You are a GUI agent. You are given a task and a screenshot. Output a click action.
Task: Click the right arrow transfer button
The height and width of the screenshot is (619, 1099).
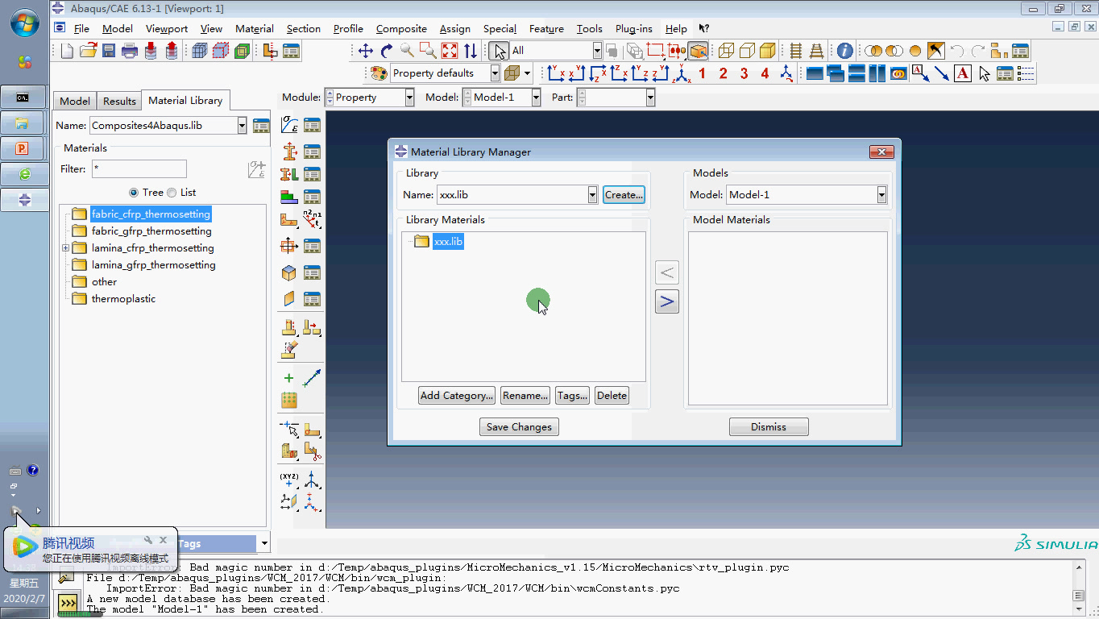pos(667,301)
